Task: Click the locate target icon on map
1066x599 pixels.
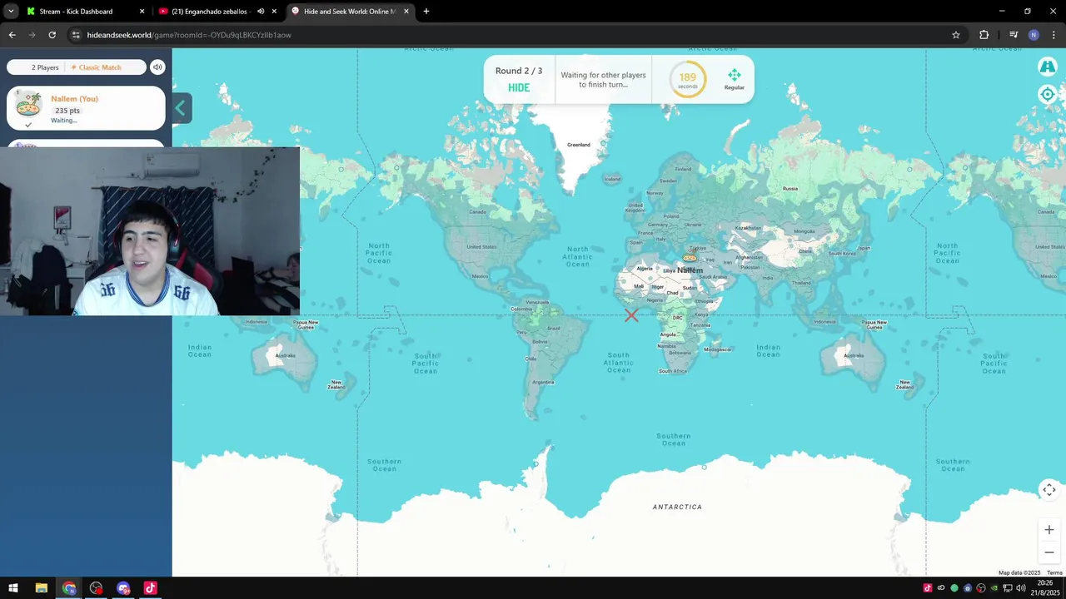Action: pyautogui.click(x=1048, y=94)
